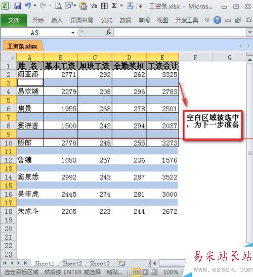Switch to Sheet3 tab
The height and width of the screenshot is (277, 253).
click(100, 263)
